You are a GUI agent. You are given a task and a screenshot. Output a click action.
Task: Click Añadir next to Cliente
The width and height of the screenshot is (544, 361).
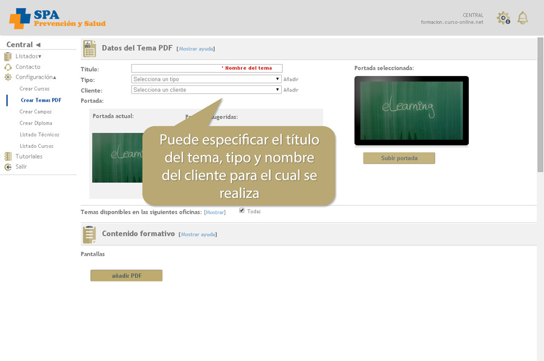tap(290, 90)
